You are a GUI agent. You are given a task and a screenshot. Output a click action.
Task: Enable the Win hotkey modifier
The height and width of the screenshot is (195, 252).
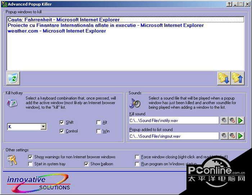pyautogui.click(x=99, y=131)
